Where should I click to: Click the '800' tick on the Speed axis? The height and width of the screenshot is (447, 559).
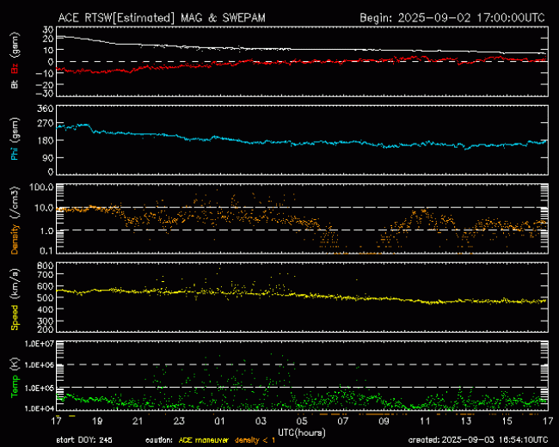pyautogui.click(x=46, y=266)
